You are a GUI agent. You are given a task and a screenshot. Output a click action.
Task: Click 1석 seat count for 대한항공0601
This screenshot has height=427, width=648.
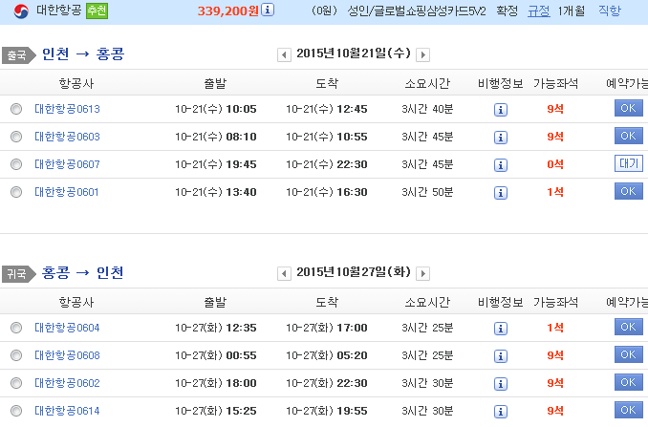tap(555, 192)
